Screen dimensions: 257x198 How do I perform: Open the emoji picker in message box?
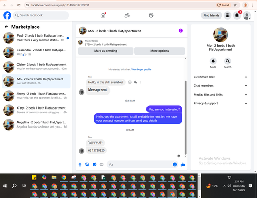pos(175,165)
